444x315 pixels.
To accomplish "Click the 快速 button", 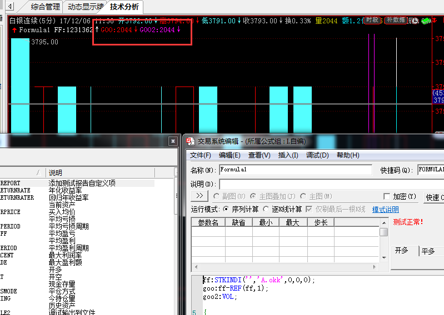I will point(433,197).
